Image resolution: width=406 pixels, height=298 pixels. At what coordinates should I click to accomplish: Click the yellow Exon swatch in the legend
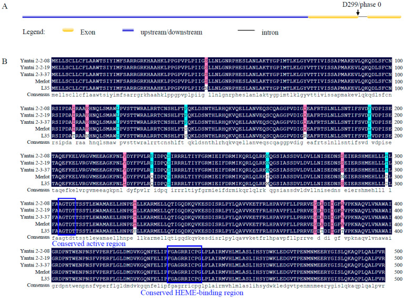[x=68, y=30]
